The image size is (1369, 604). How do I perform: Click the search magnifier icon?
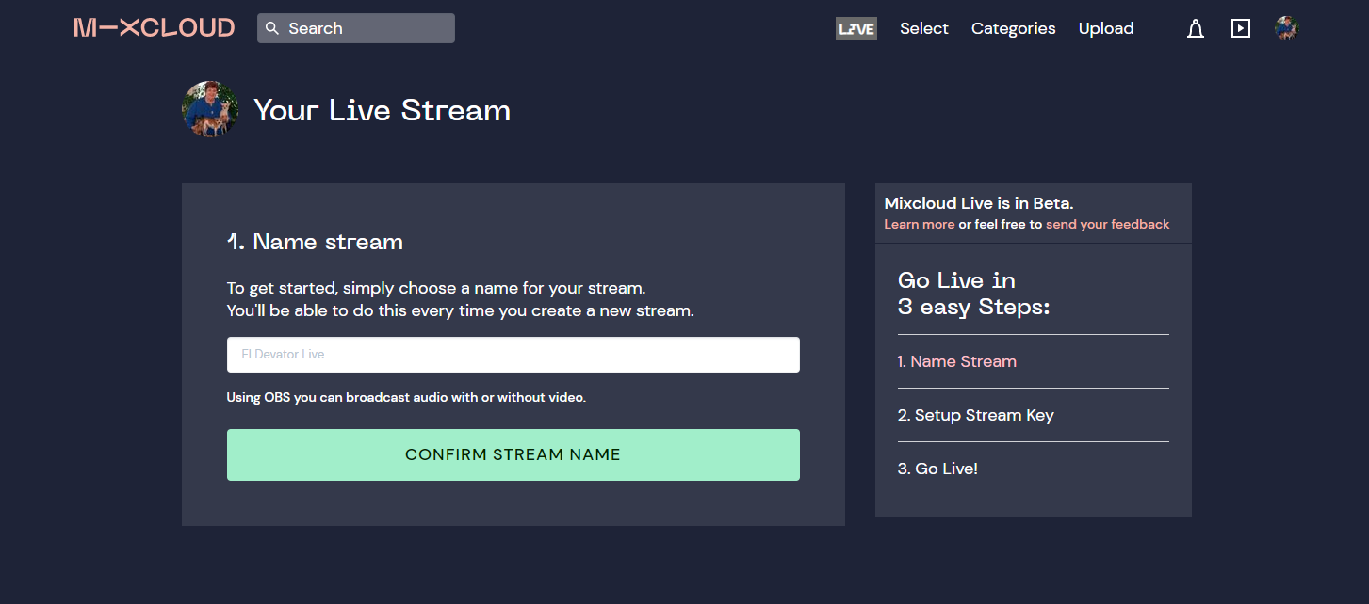[x=272, y=28]
